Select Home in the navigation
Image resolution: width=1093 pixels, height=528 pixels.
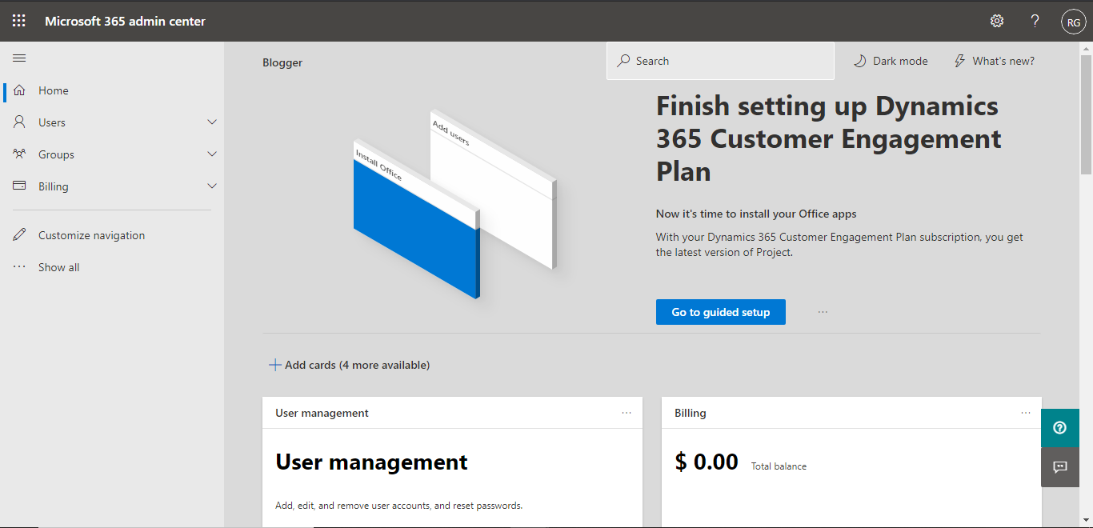(x=54, y=90)
